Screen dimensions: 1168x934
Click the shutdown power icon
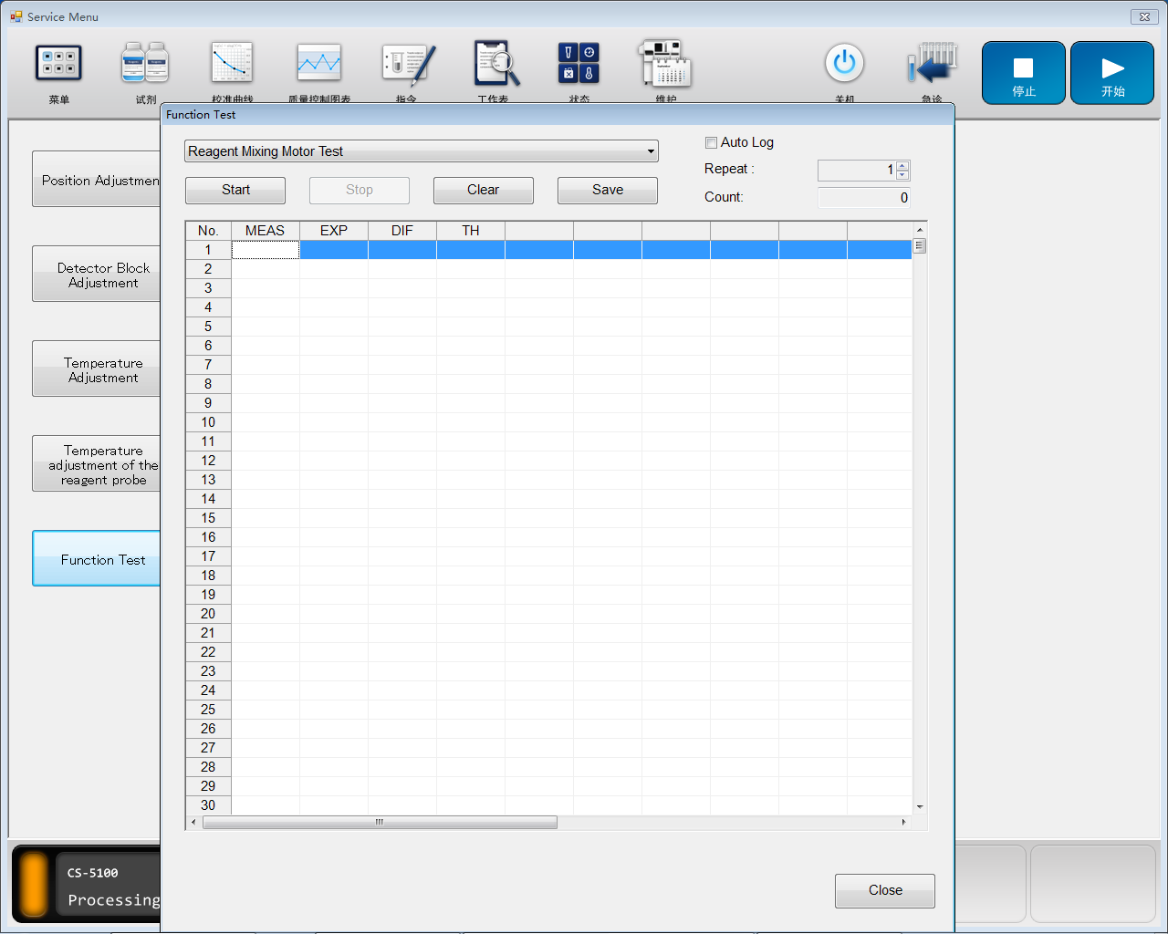(844, 64)
